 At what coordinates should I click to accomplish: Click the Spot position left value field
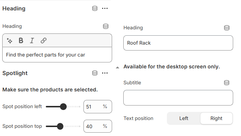pos(98,107)
